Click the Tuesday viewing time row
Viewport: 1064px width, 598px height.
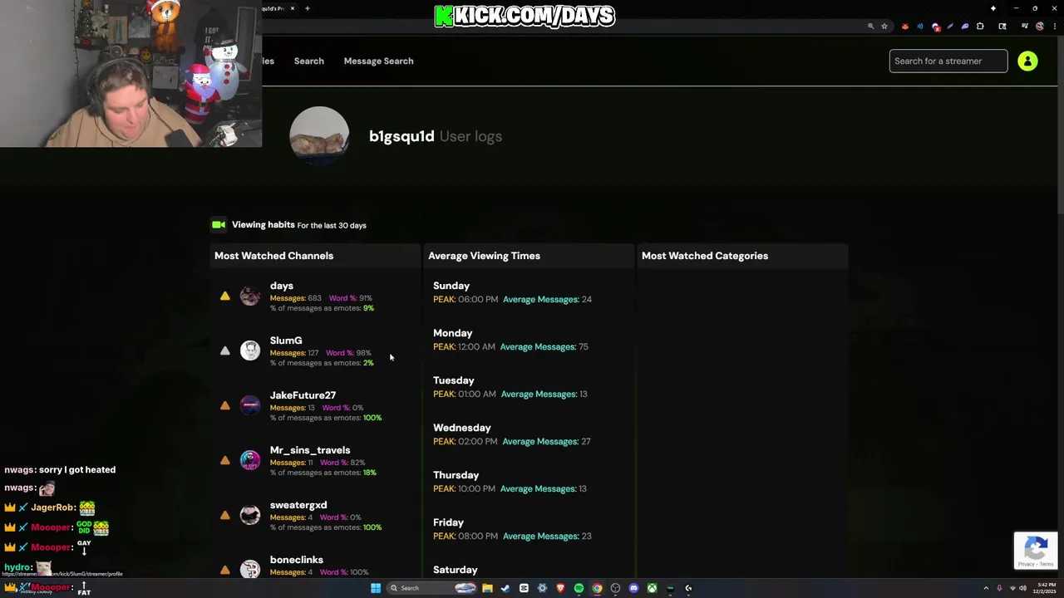tap(528, 387)
